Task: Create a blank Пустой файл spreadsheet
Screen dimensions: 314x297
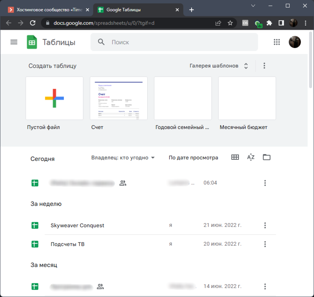Action: tap(54, 98)
